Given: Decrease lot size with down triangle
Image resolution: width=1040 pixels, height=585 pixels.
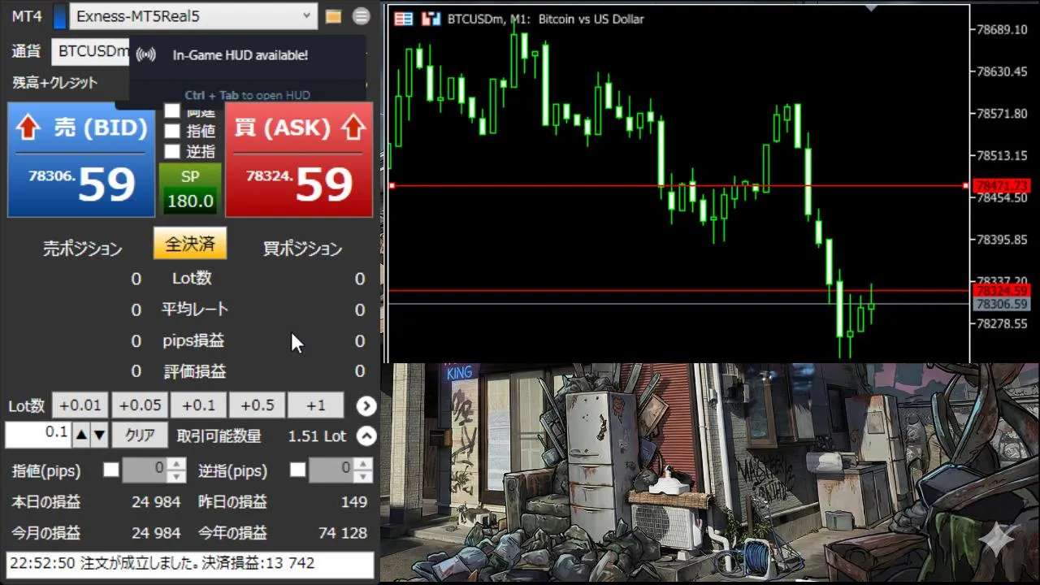Looking at the screenshot, I should pyautogui.click(x=99, y=435).
